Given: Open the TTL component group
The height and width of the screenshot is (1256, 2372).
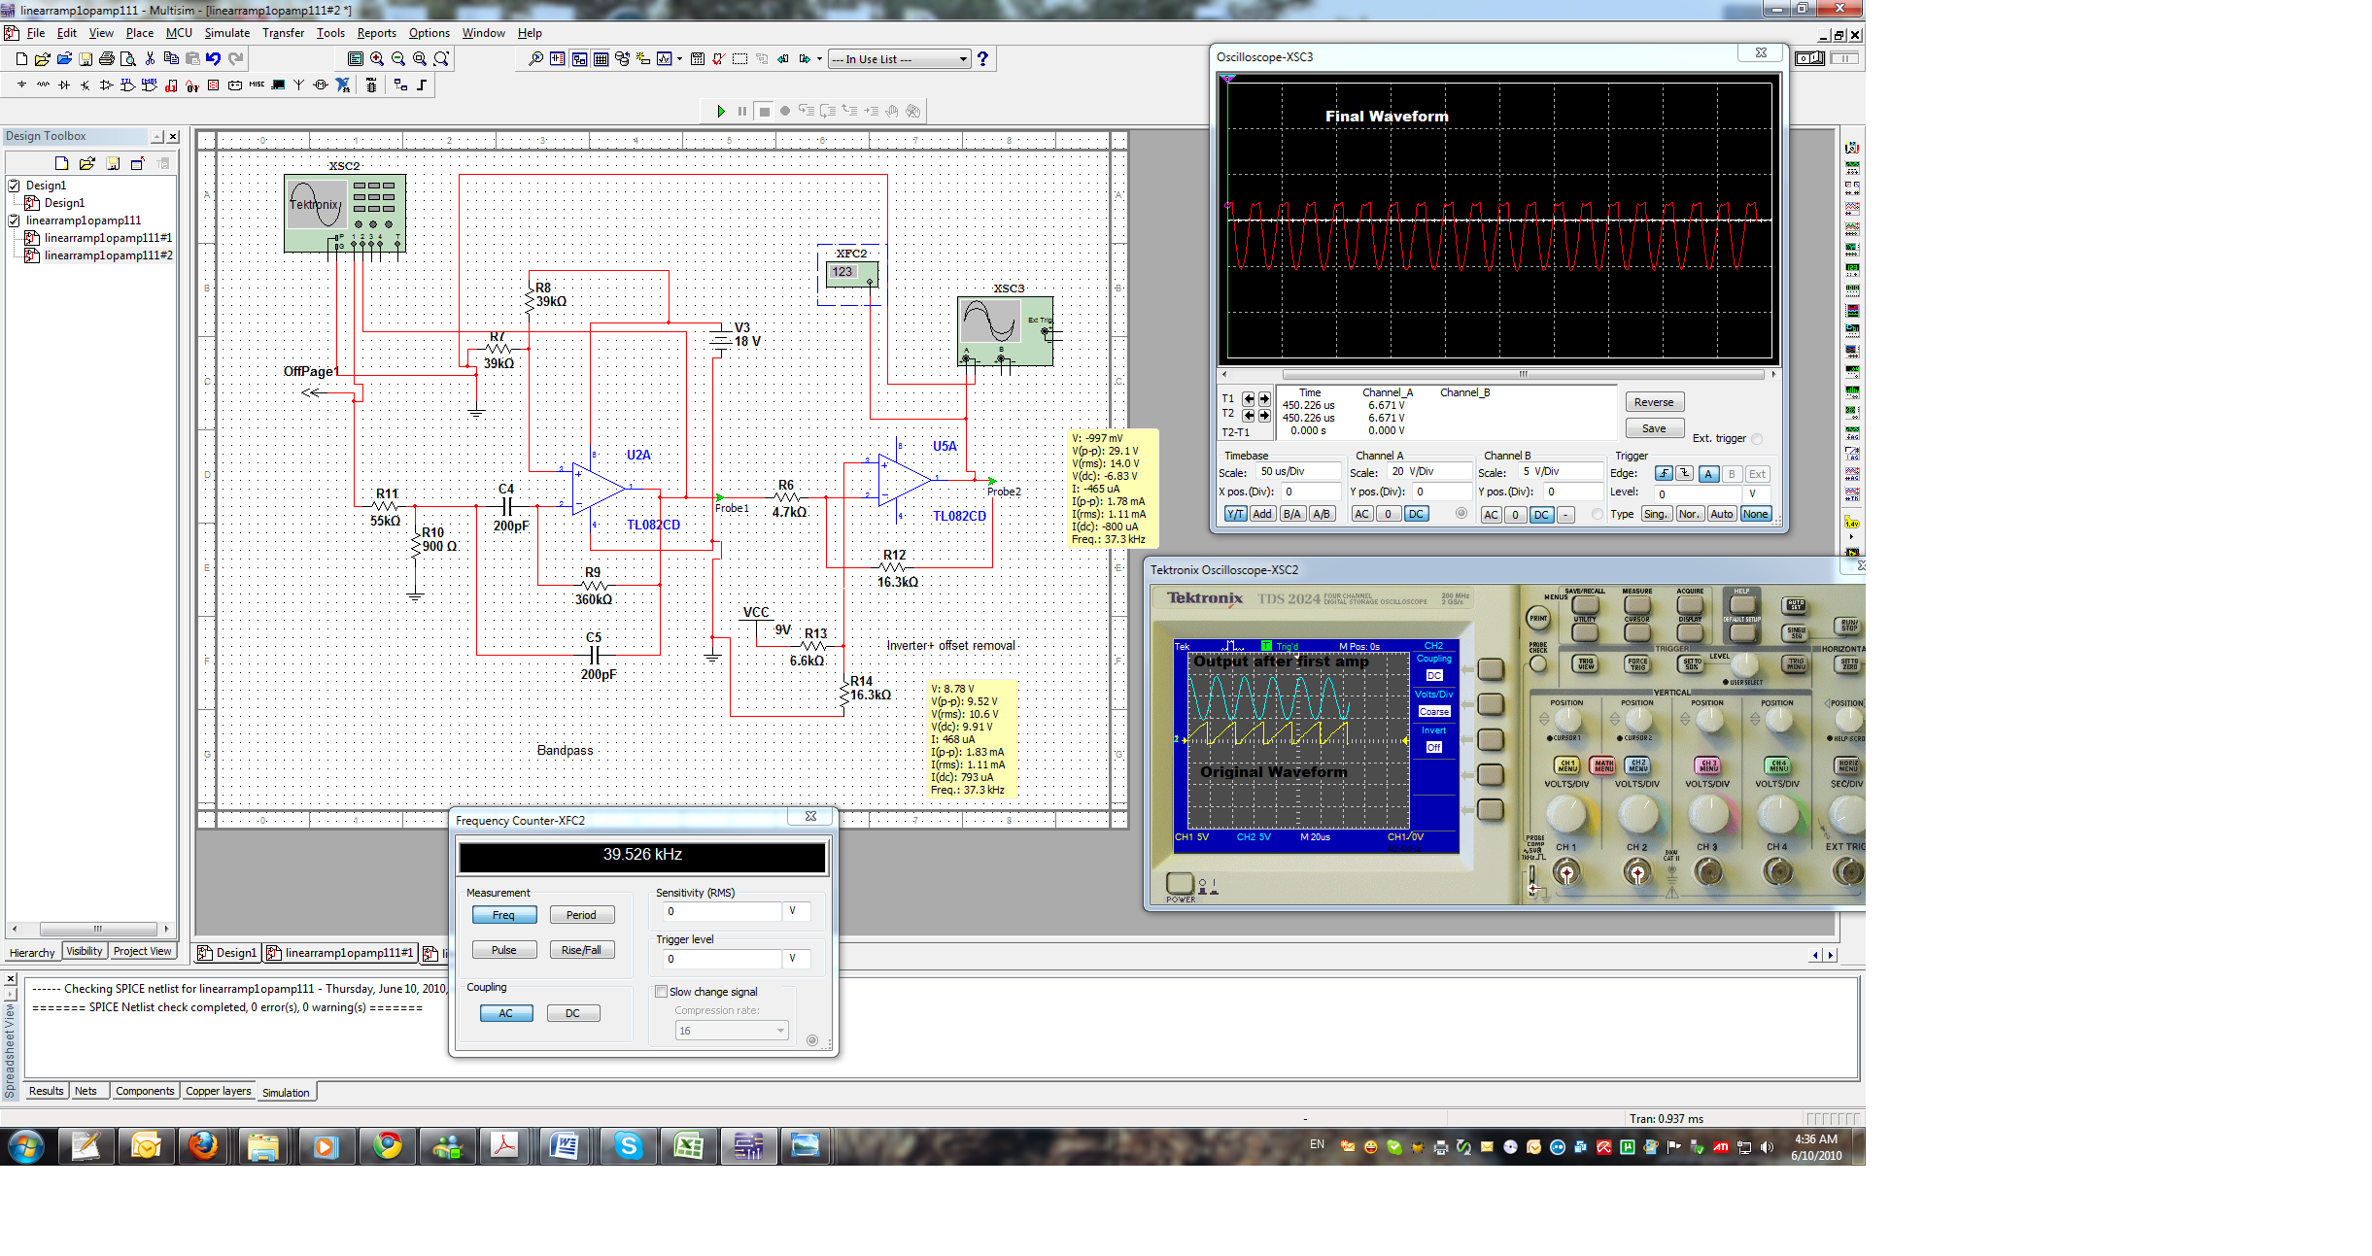Looking at the screenshot, I should pyautogui.click(x=127, y=85).
